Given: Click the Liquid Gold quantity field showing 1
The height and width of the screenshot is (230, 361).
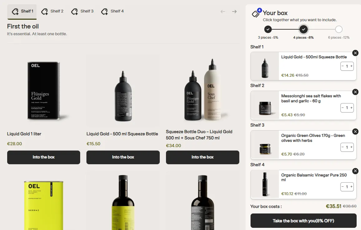Looking at the screenshot, I should 347,66.
